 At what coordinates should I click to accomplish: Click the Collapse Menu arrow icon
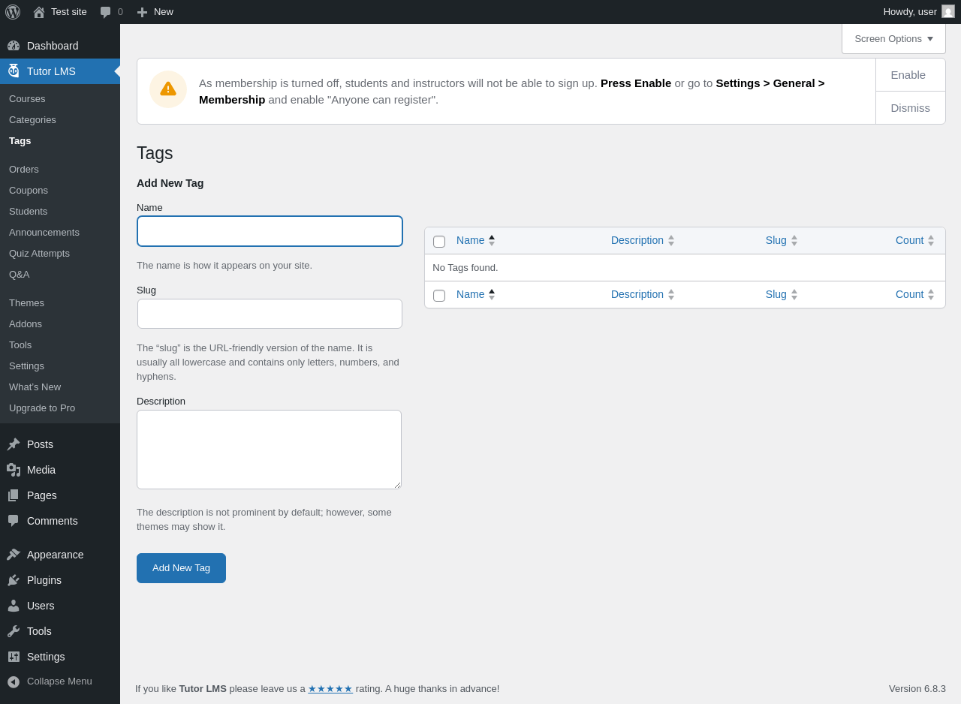pos(14,681)
